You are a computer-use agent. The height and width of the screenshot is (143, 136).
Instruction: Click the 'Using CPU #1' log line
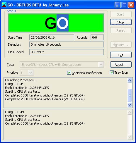point(15,112)
